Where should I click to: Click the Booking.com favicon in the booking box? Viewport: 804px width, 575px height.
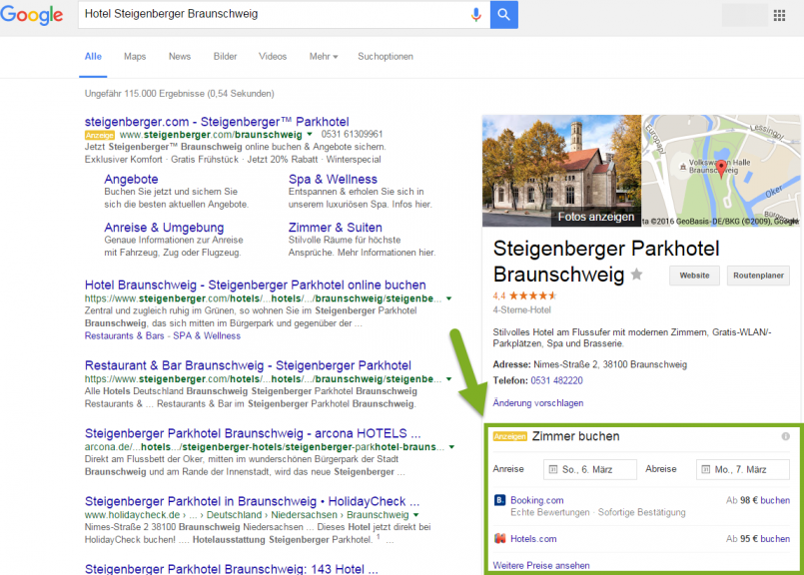pos(500,500)
